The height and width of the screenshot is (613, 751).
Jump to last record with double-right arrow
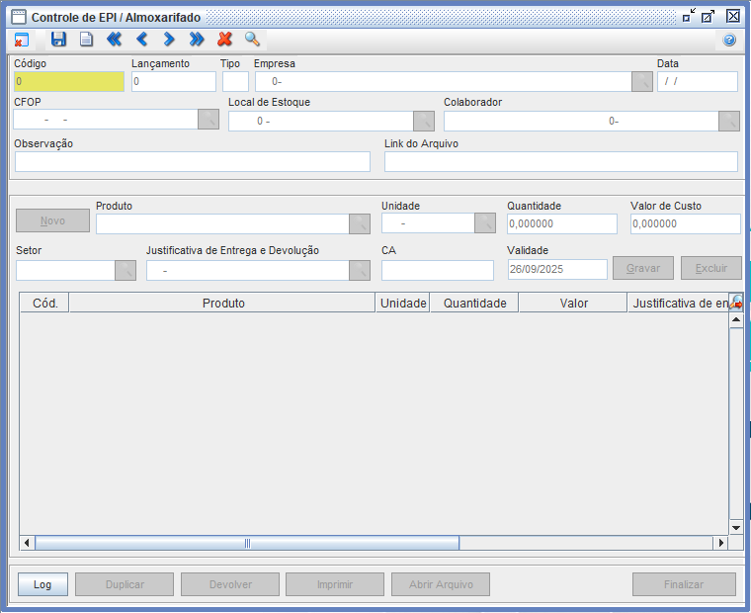tap(197, 40)
